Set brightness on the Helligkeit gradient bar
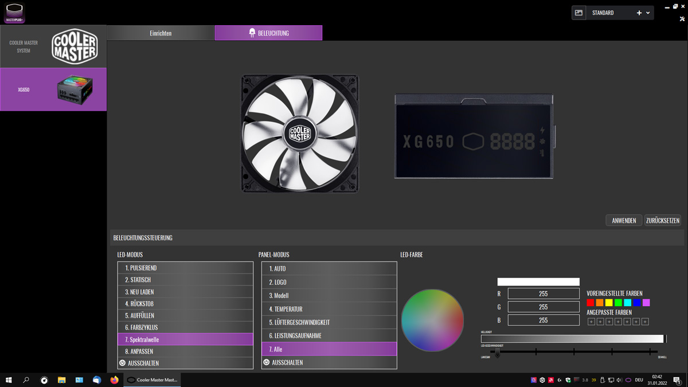Viewport: 688px width, 387px height. tap(572, 339)
